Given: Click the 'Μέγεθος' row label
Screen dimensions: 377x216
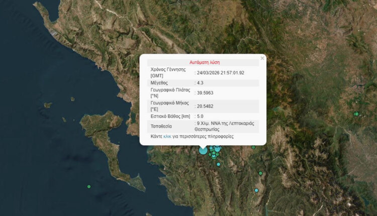Looking at the screenshot, I should [159, 82].
